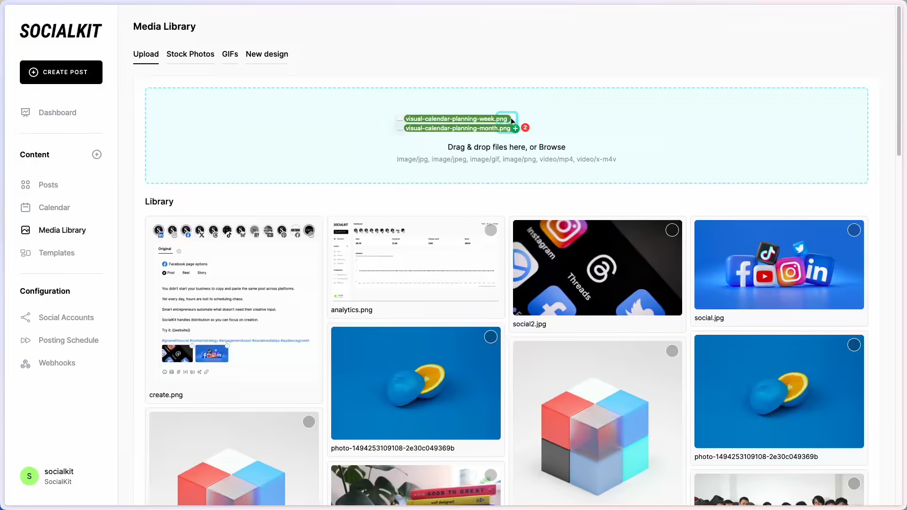
Task: Open Webhooks configuration
Action: point(57,363)
